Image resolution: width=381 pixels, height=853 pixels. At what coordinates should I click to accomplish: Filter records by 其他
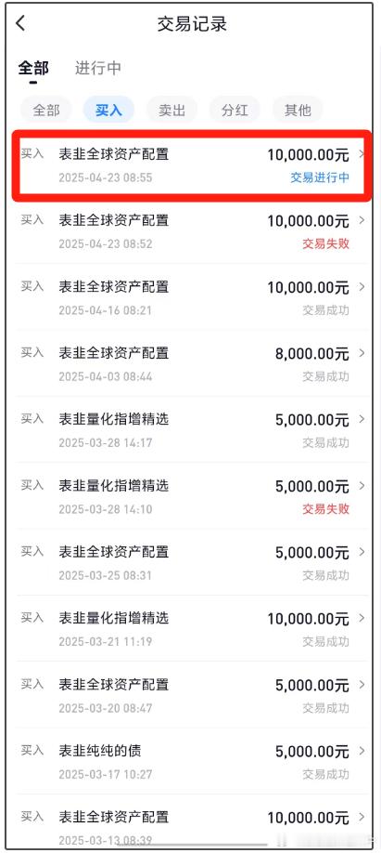pyautogui.click(x=298, y=111)
